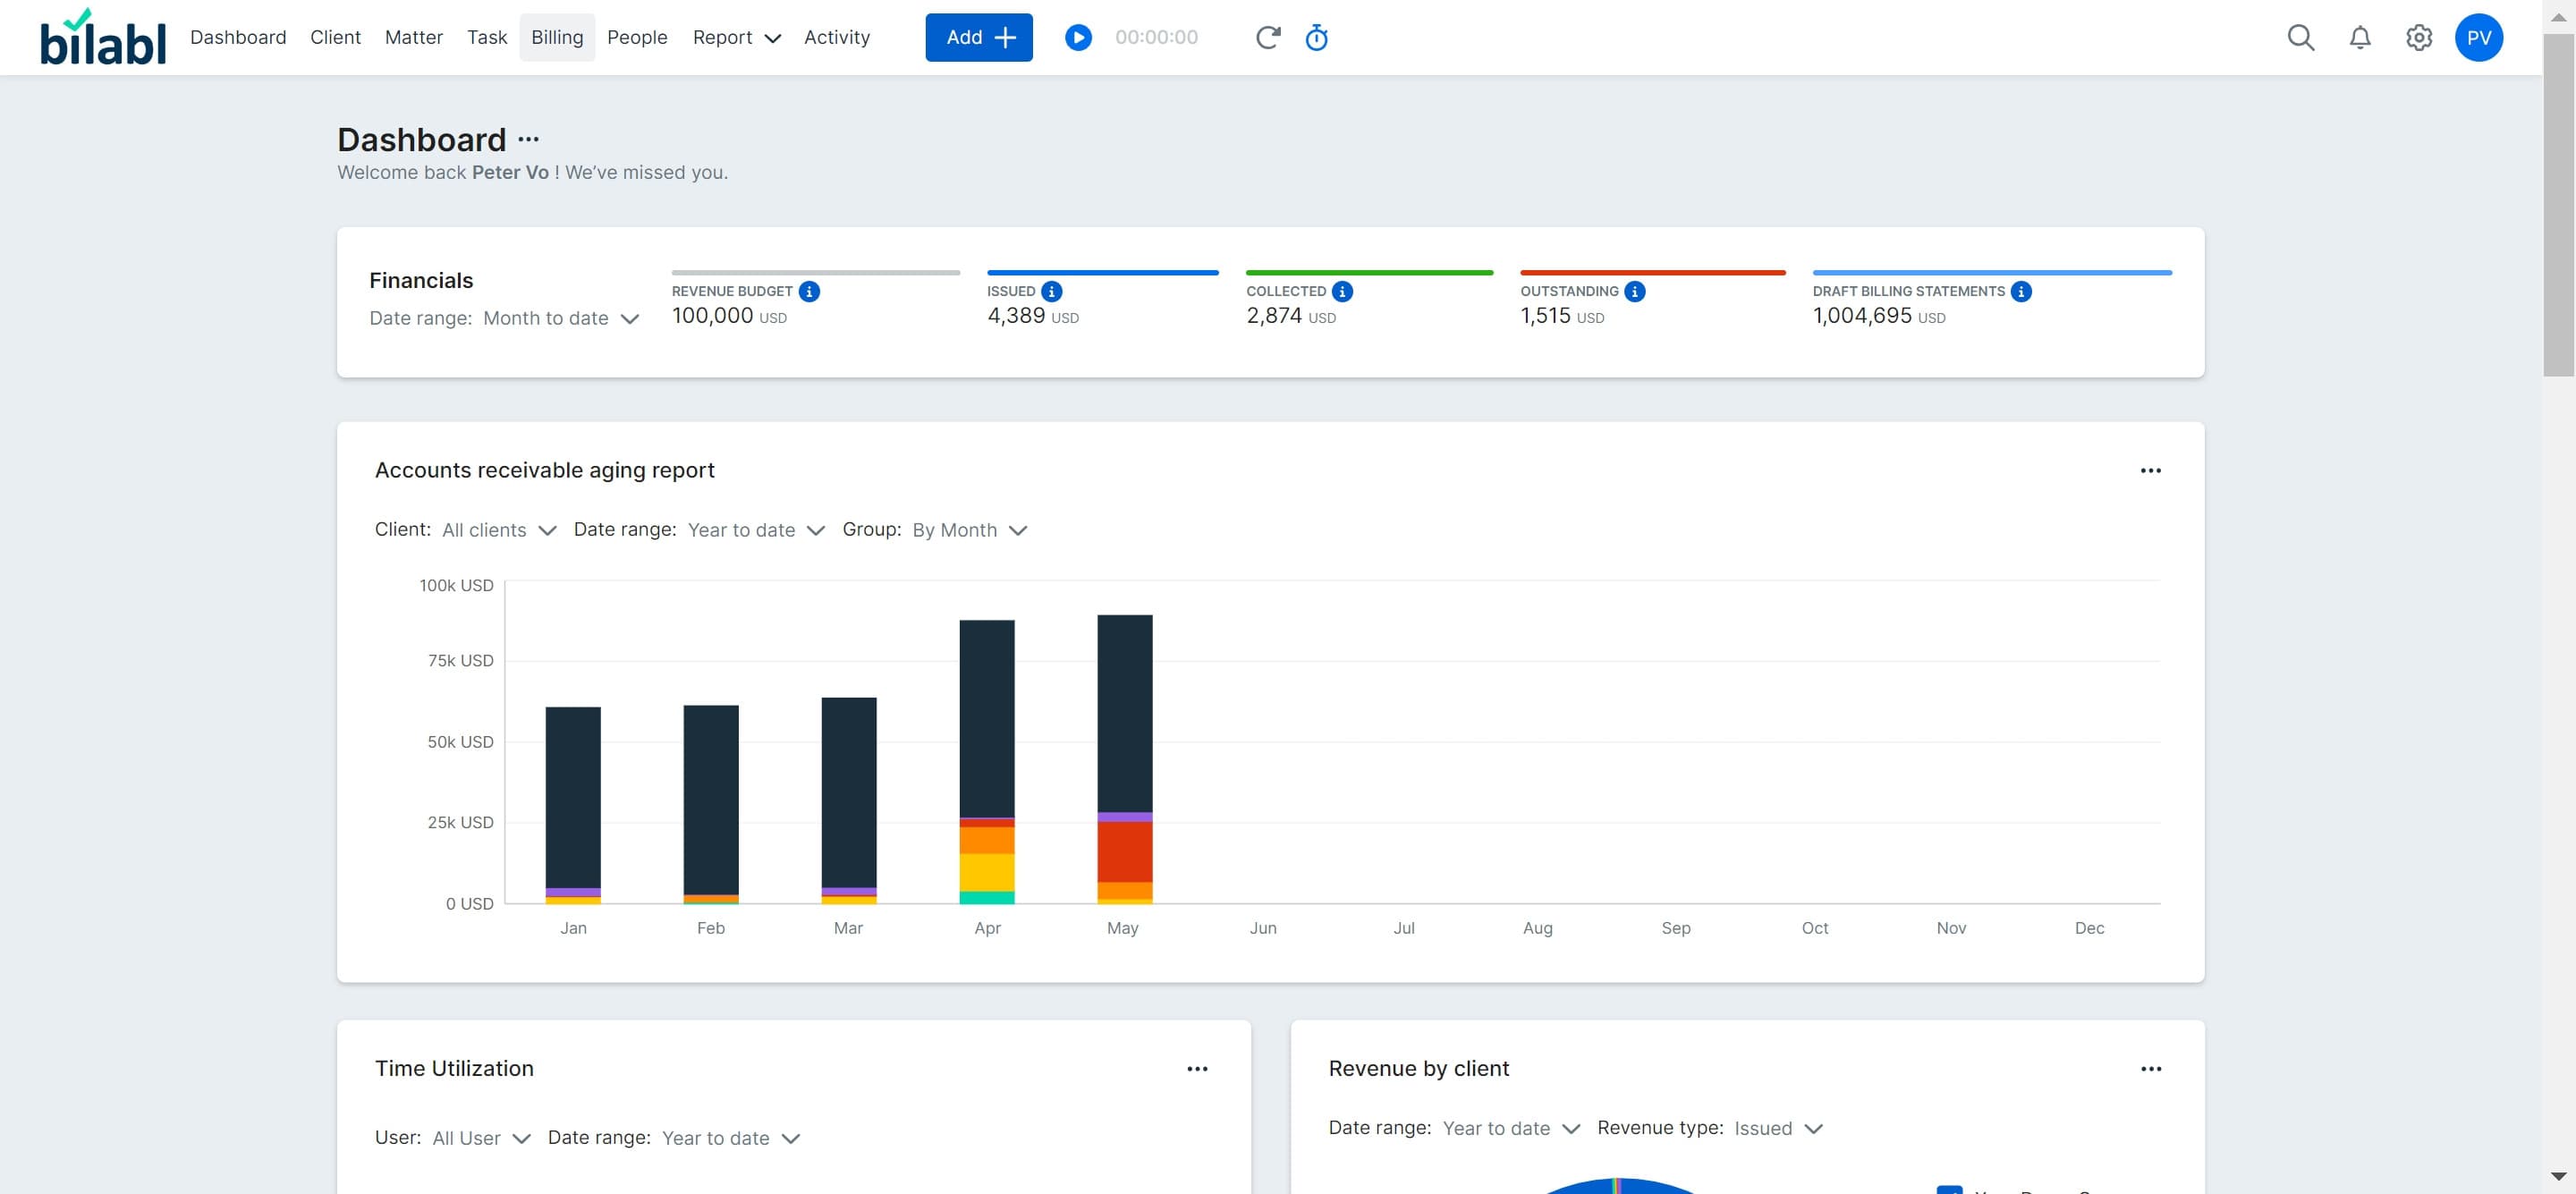Open the Activity nav item
Screen dimensions: 2576x1194
837,37
